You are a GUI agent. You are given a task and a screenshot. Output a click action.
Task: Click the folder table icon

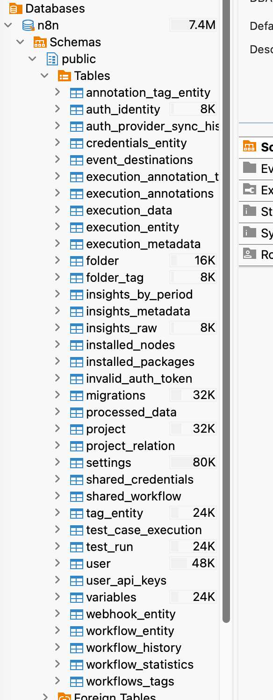coord(76,261)
